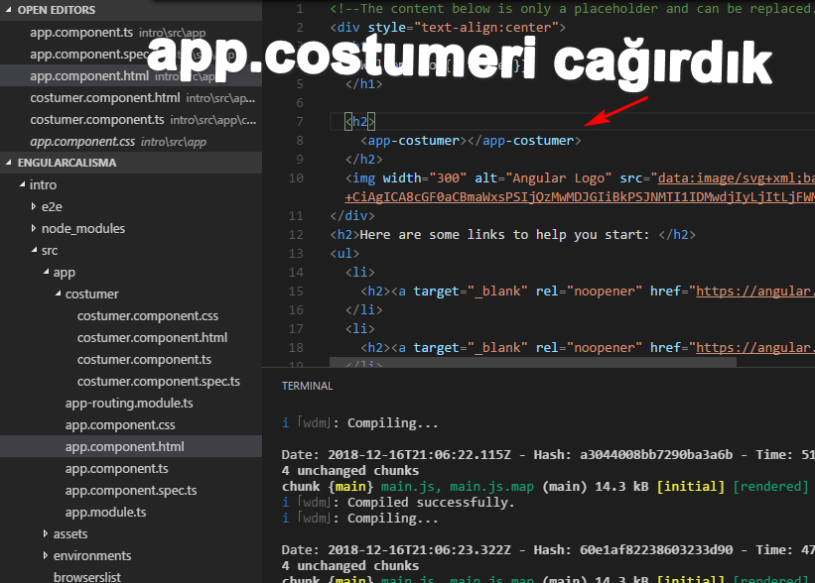The width and height of the screenshot is (815, 583).
Task: Click hash a3044008bb7290ba3a6b in terminal
Action: (656, 455)
